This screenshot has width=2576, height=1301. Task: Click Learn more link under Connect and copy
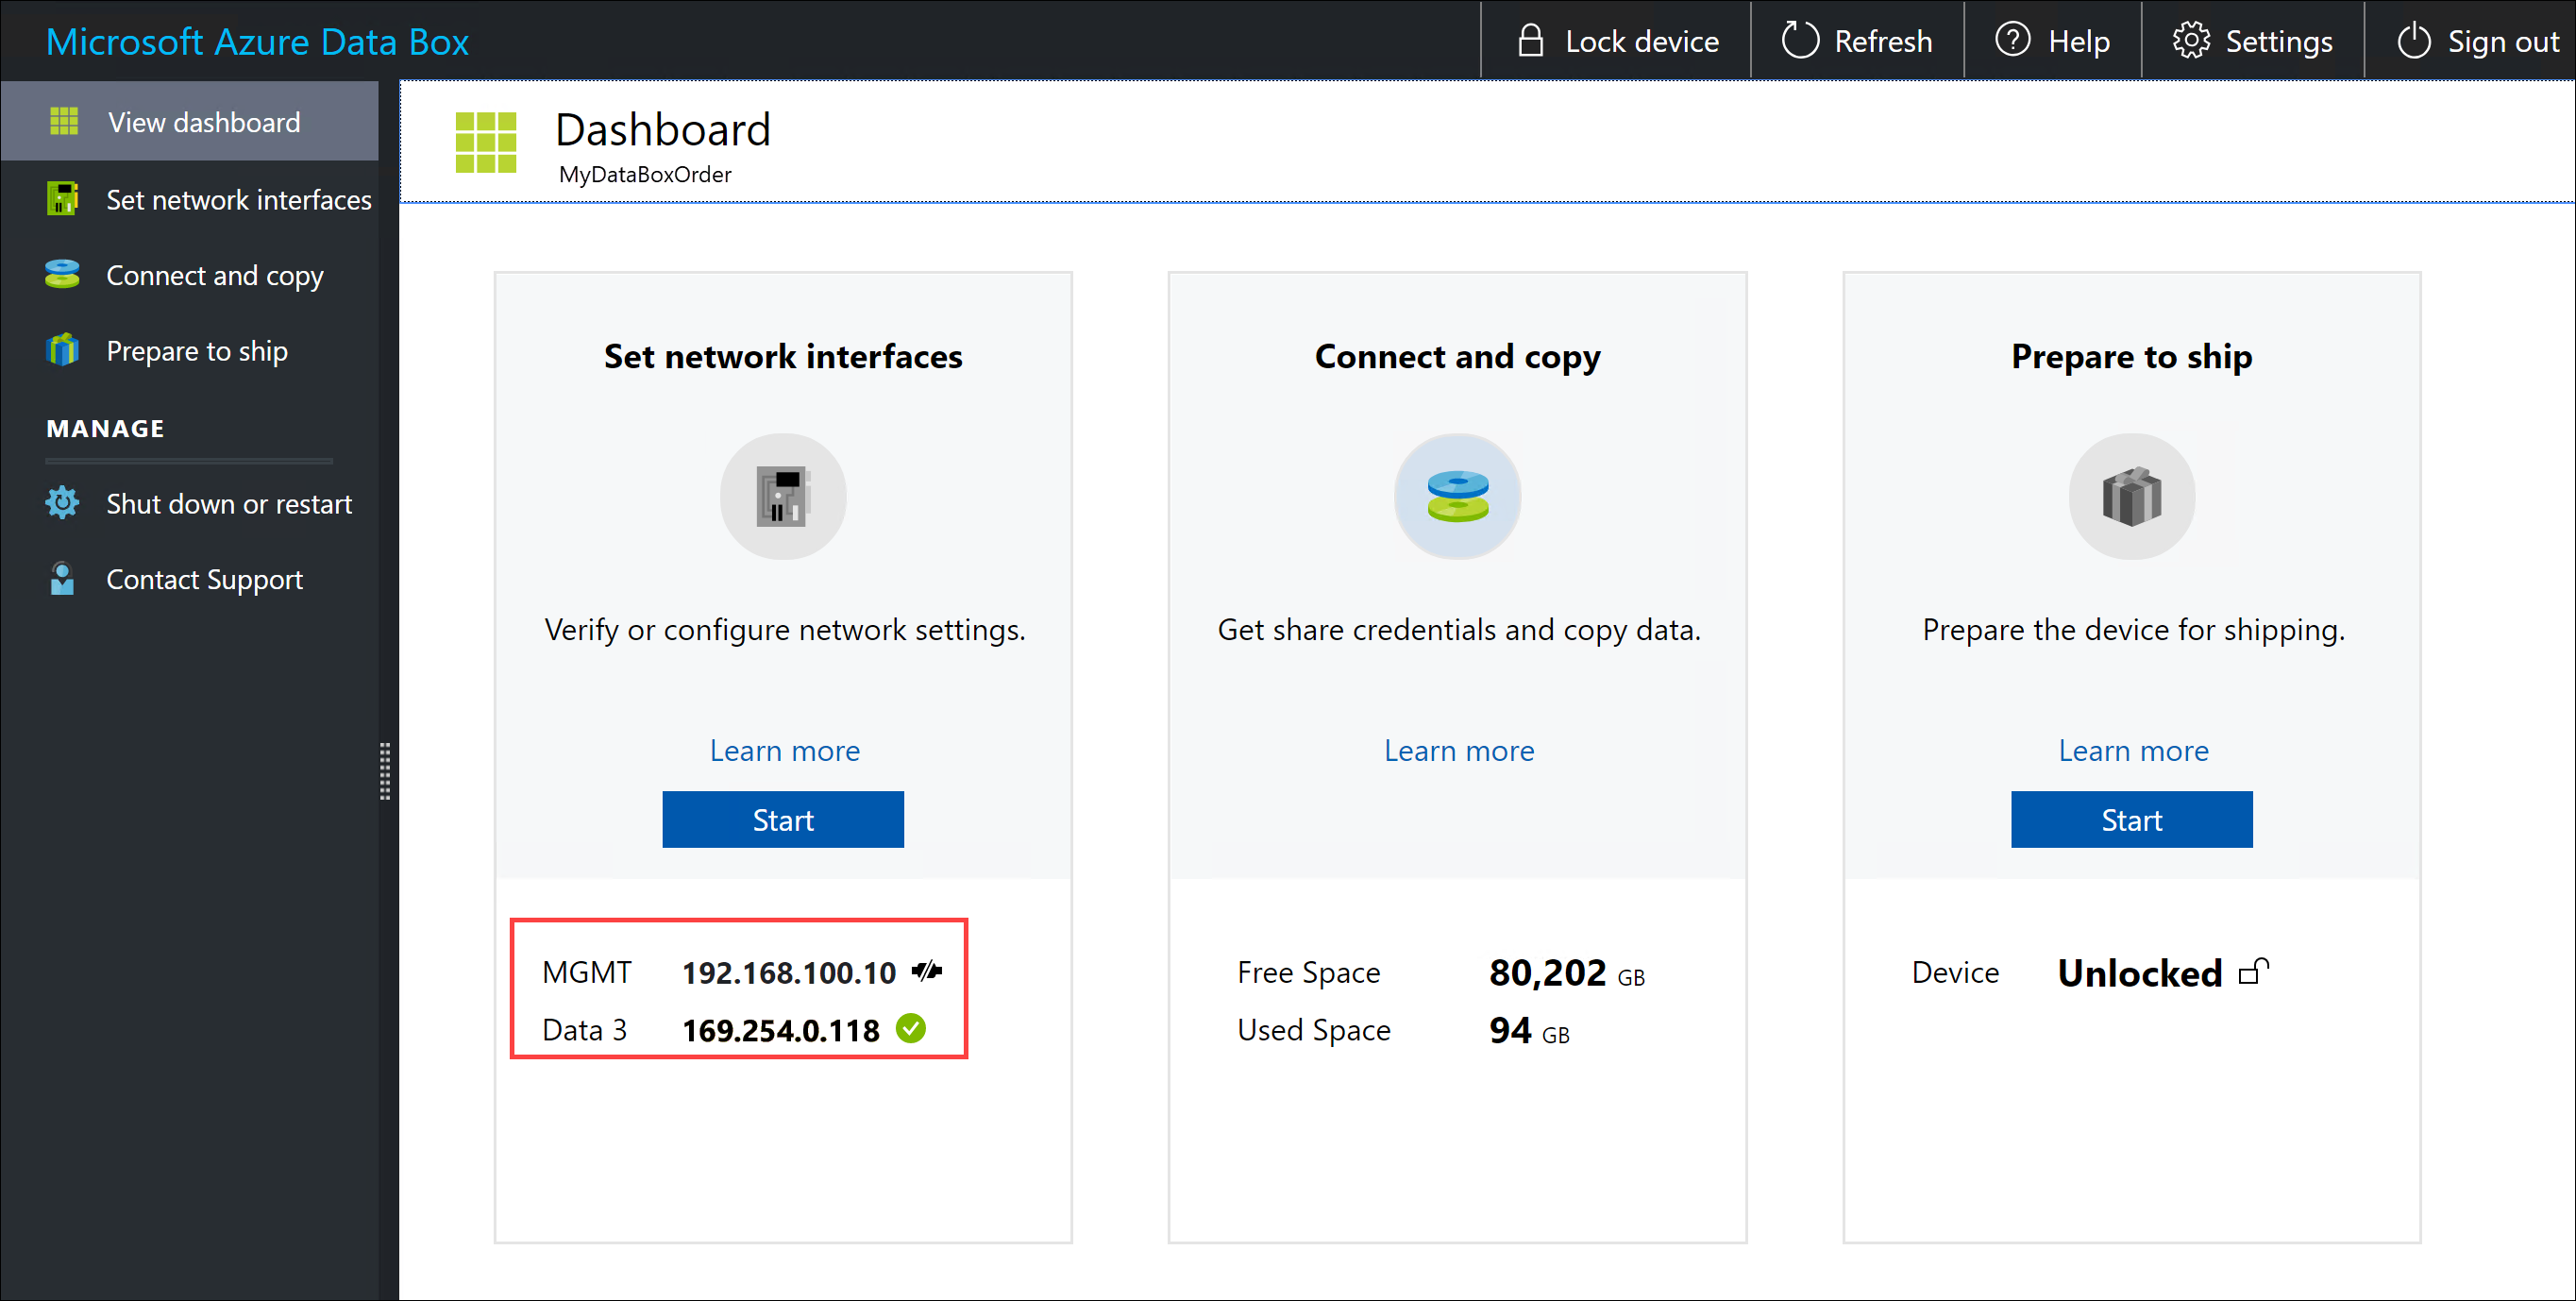1458,750
